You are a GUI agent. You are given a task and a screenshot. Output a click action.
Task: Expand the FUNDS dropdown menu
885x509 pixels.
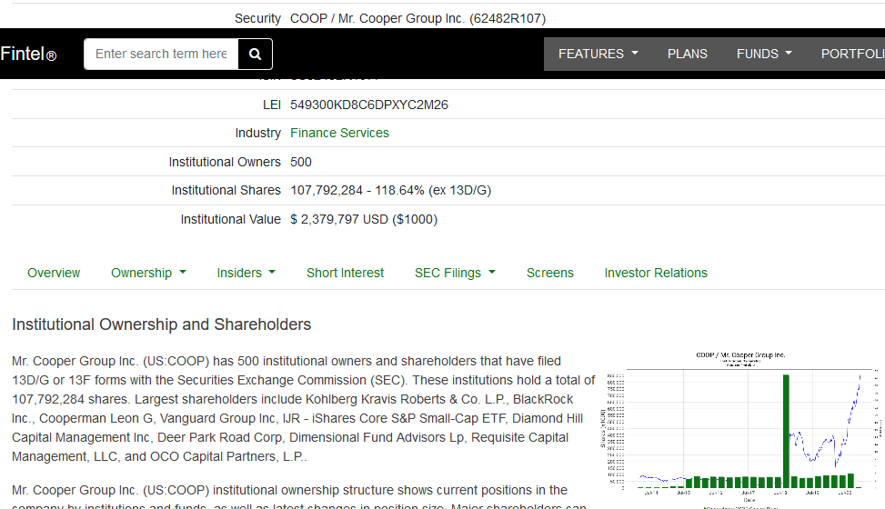coord(764,55)
